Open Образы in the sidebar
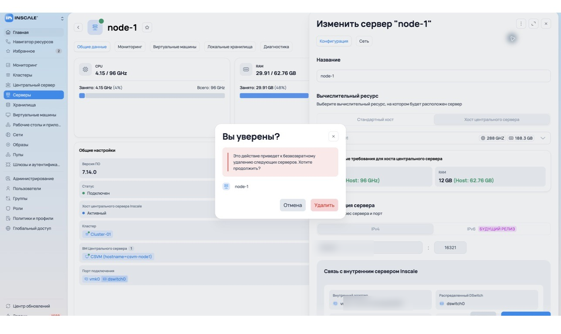 click(x=34, y=145)
